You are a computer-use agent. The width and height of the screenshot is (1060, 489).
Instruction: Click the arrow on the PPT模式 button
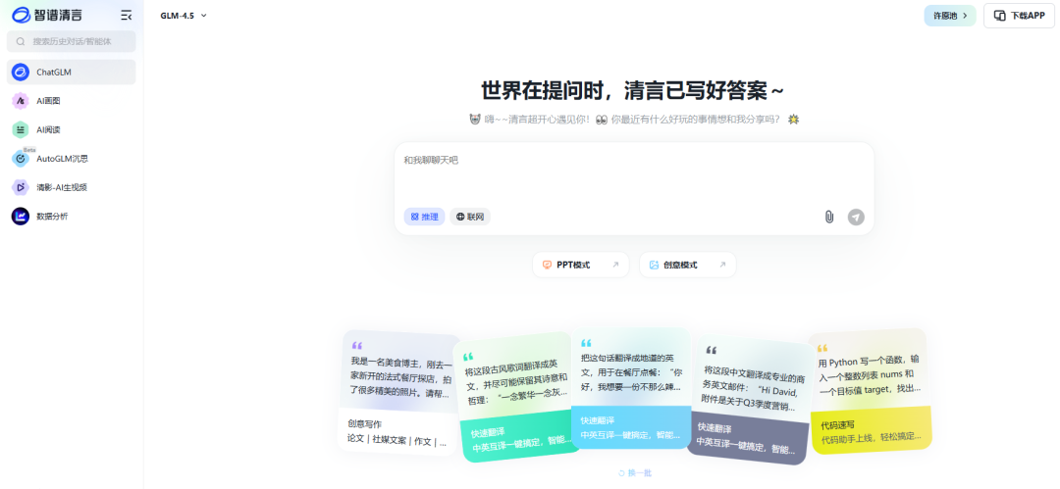tap(615, 265)
